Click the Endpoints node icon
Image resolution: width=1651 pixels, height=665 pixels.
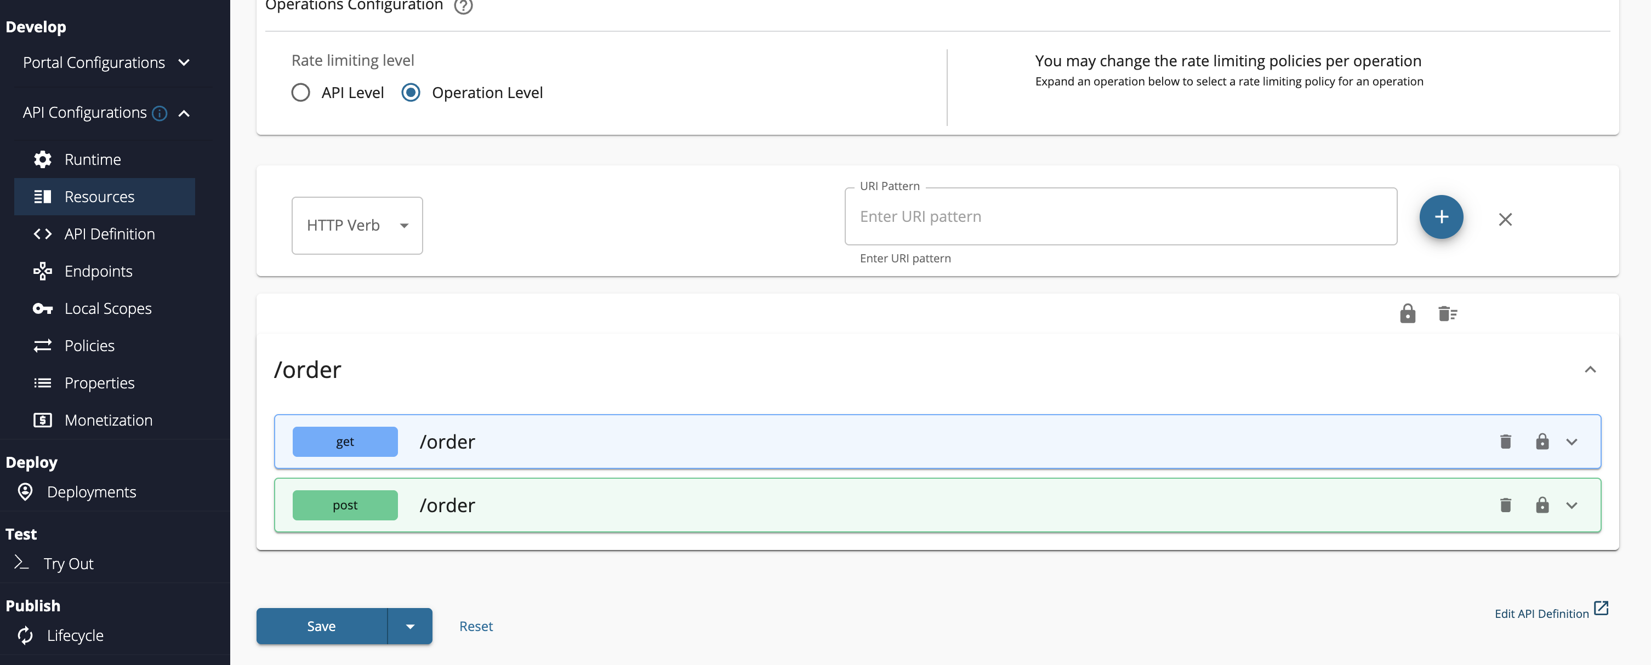(42, 271)
